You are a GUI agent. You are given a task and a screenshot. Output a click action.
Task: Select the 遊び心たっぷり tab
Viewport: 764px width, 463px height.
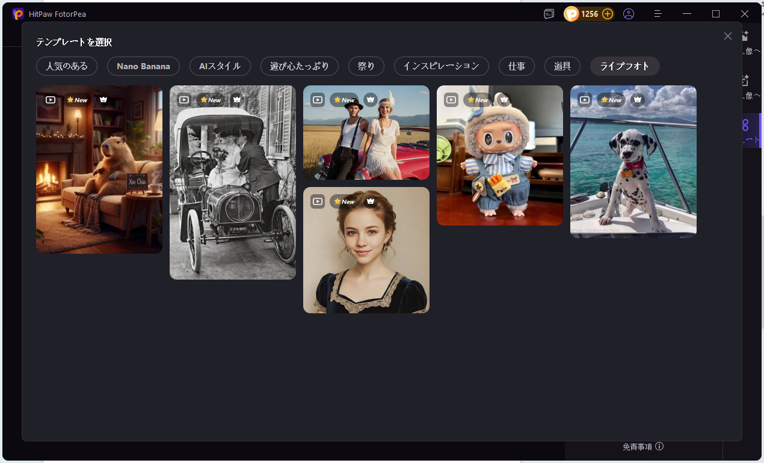pyautogui.click(x=299, y=66)
